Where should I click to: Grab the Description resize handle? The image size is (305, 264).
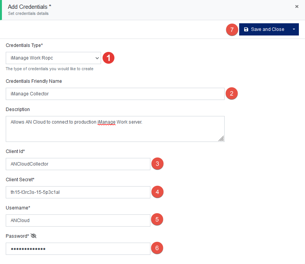point(221,138)
